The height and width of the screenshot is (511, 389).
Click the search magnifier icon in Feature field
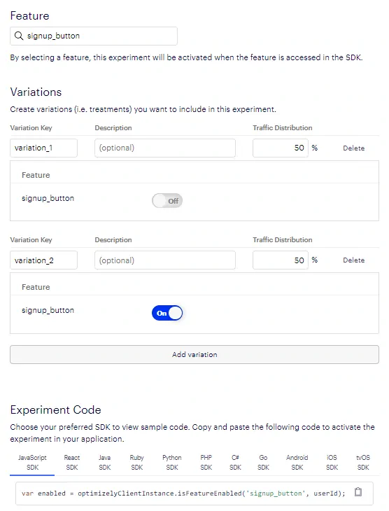(x=19, y=36)
